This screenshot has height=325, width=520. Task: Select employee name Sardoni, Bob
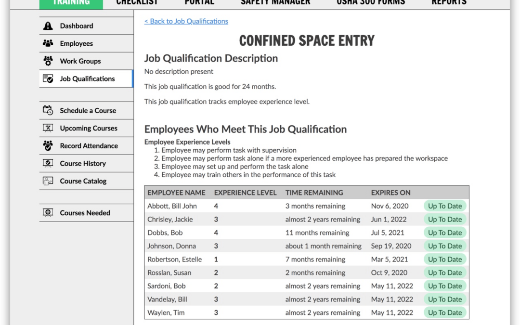click(x=167, y=286)
